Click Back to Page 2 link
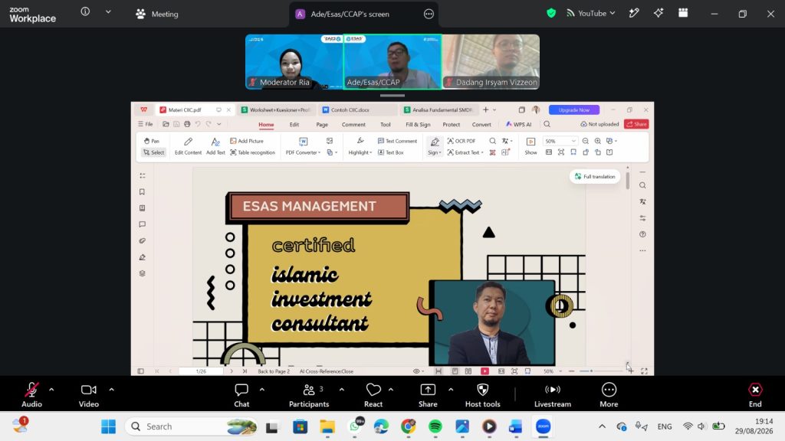Screen dimensions: 785x441 pos(274,371)
